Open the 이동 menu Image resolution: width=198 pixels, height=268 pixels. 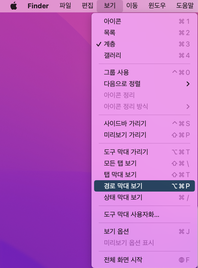pos(132,6)
